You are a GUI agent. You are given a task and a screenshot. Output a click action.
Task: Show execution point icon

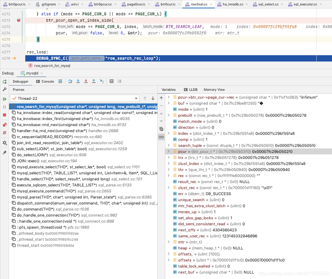click(x=60, y=81)
